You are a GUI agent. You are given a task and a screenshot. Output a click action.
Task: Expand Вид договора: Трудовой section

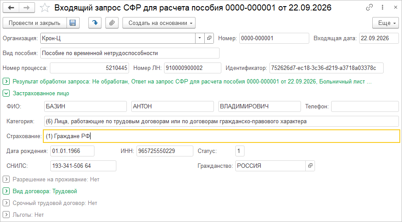coord(6,191)
